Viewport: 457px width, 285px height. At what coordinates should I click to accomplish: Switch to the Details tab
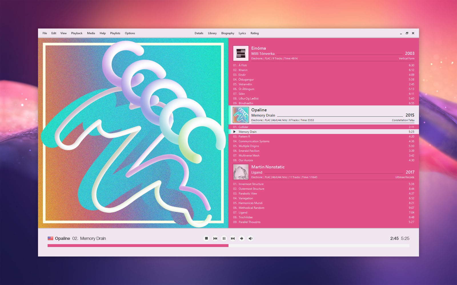199,33
